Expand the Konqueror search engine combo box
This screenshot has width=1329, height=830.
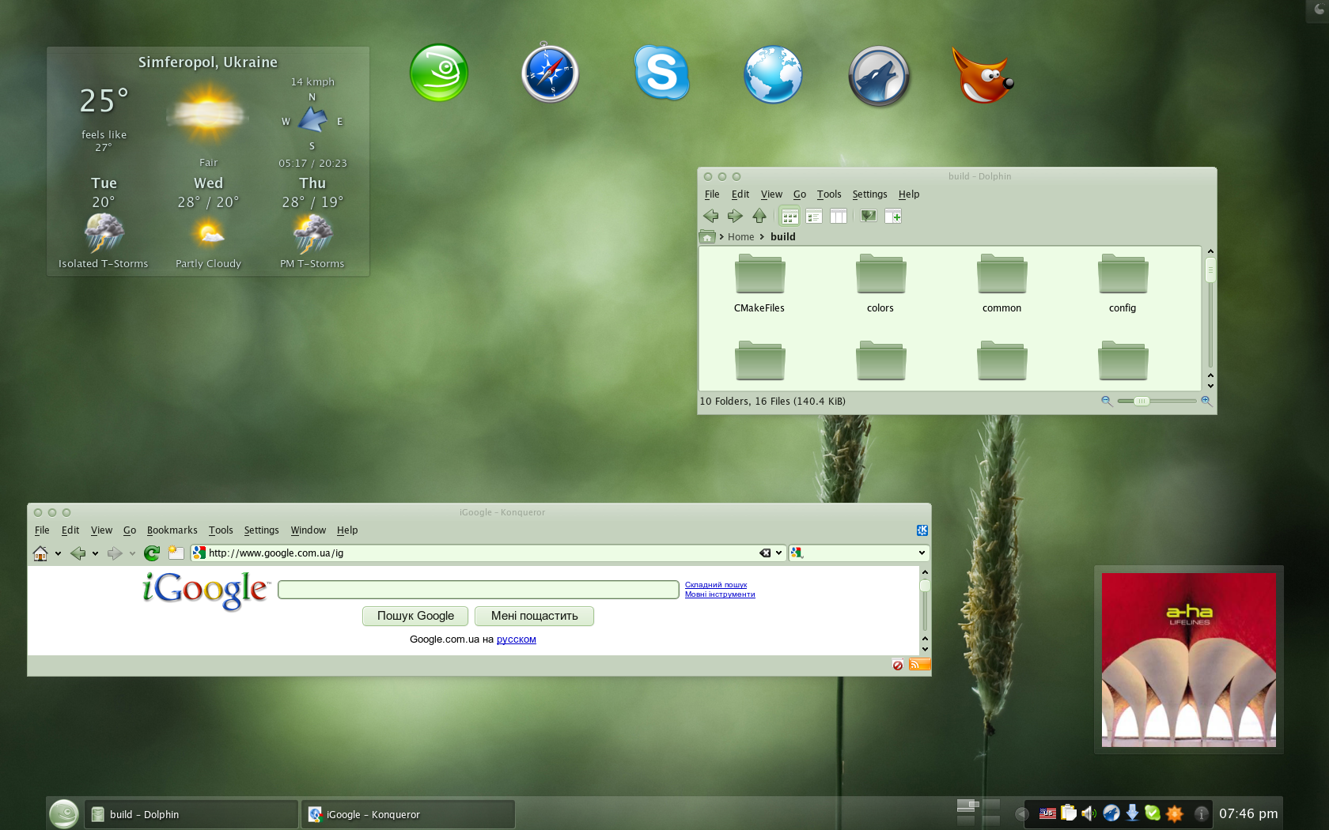click(x=922, y=553)
